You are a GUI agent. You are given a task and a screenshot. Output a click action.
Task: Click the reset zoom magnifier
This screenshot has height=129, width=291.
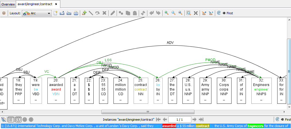[174, 13]
